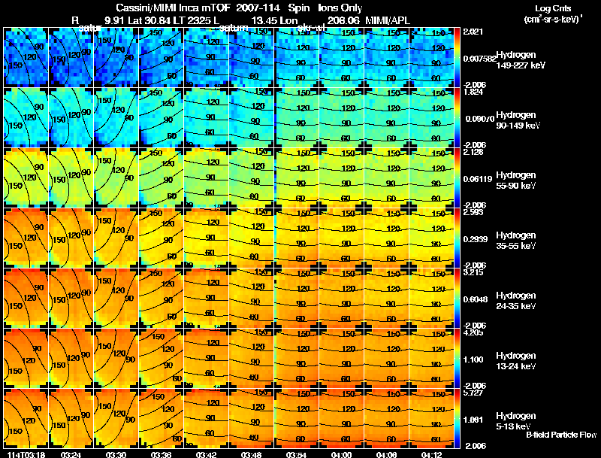Click the 0.007582 color scale midpoint value
The width and height of the screenshot is (601, 458).
pyautogui.click(x=479, y=59)
